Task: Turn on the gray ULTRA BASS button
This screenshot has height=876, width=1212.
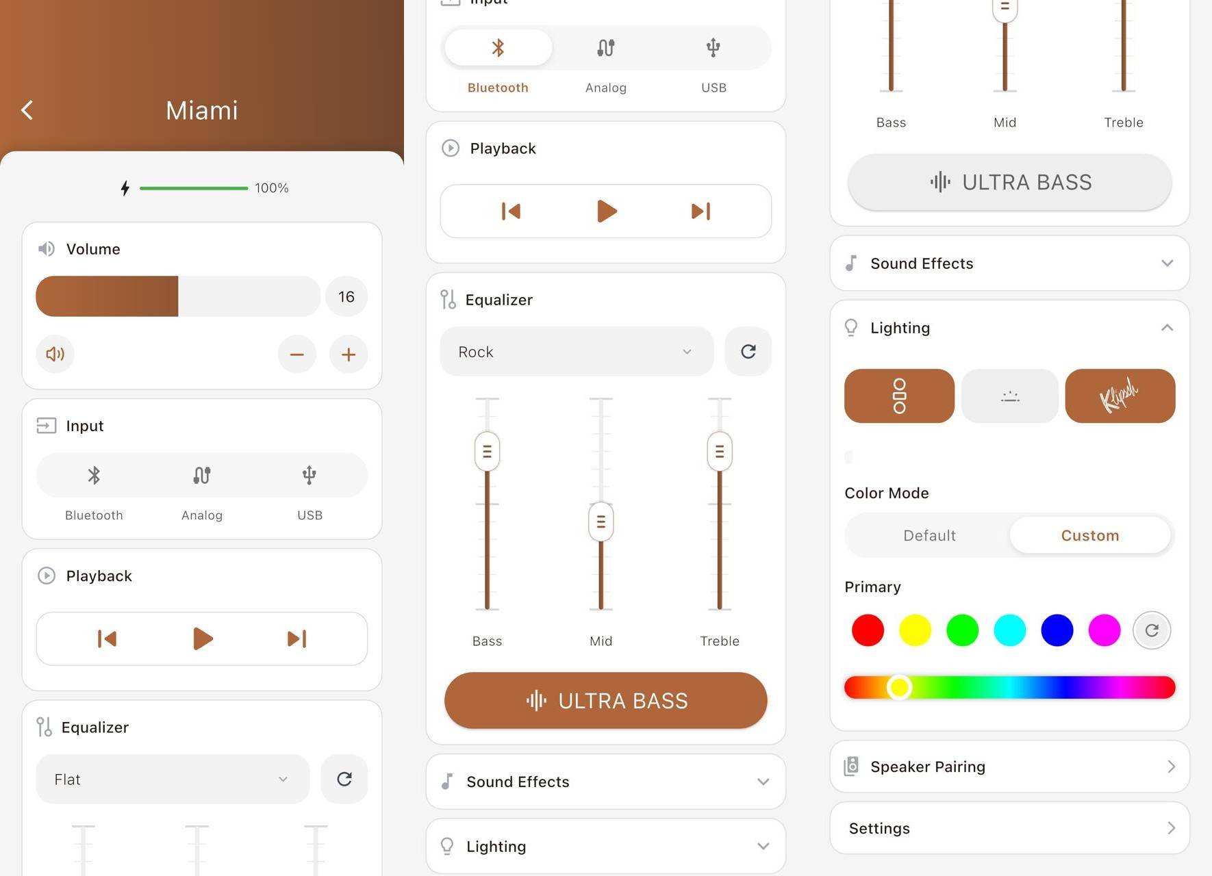Action: click(1010, 182)
